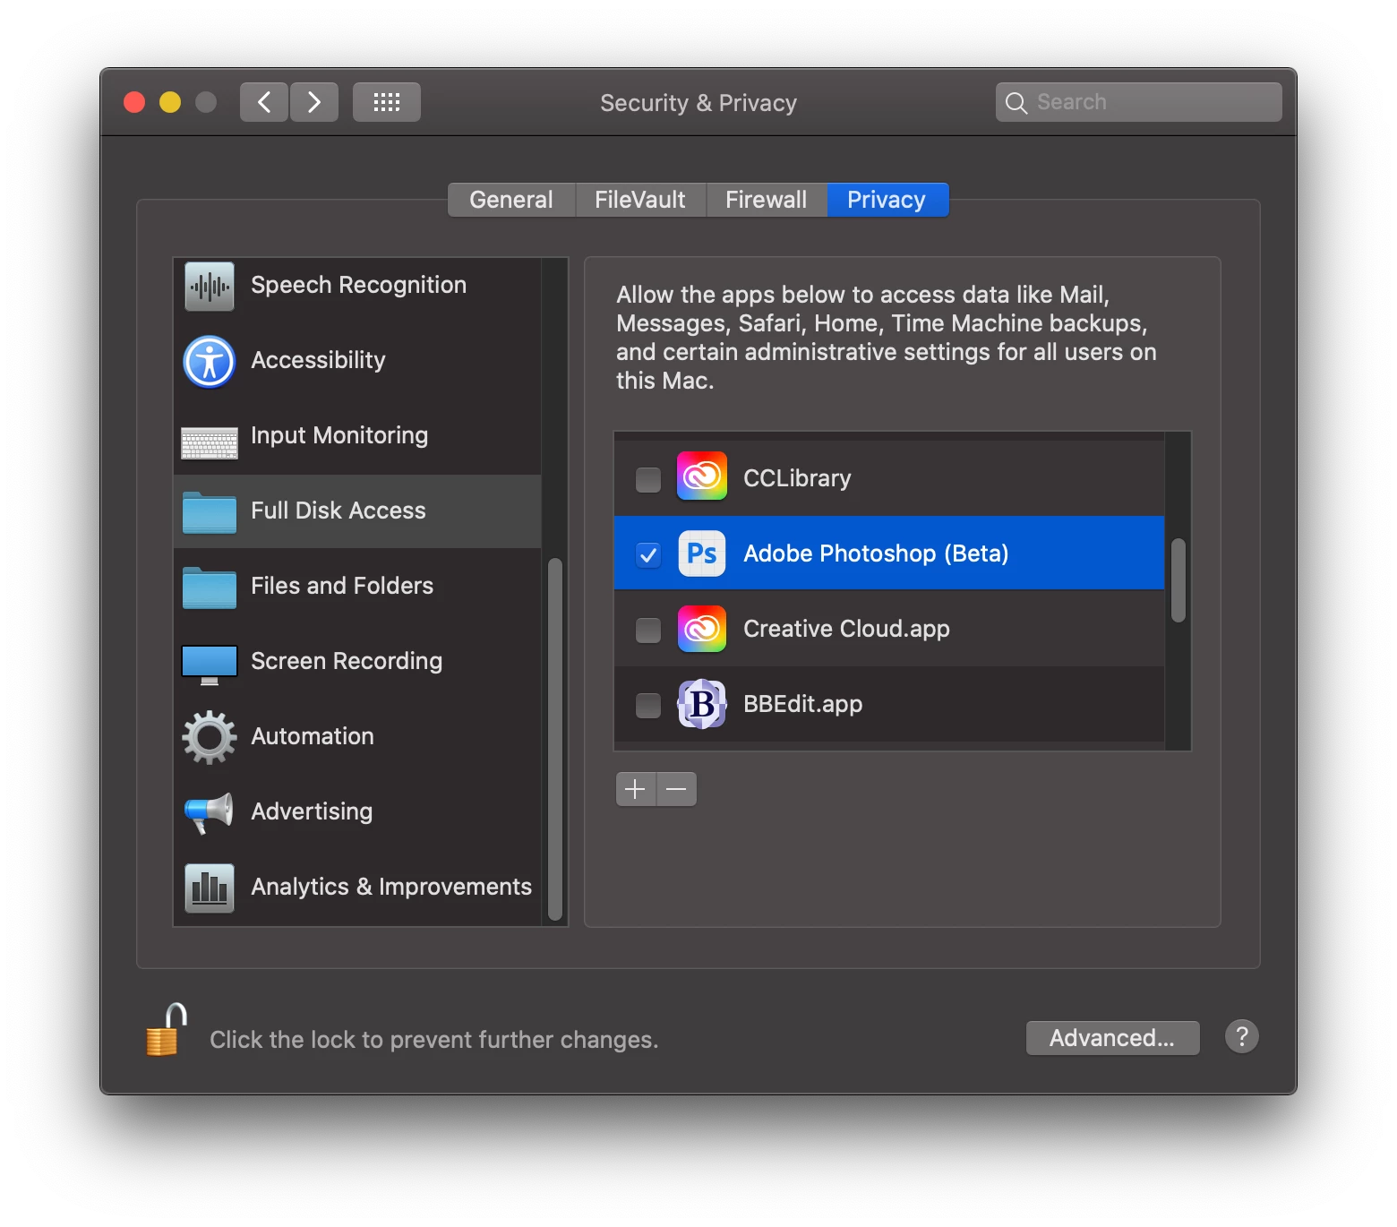This screenshot has width=1397, height=1227.
Task: Switch to the FileVault tab
Action: [x=640, y=200]
